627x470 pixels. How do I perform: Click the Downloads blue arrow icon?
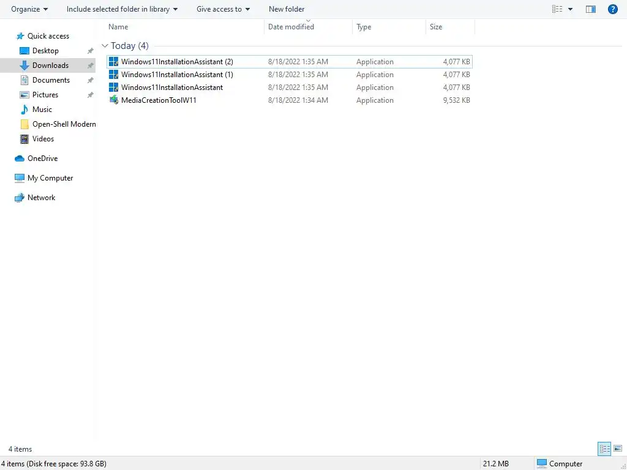point(24,65)
